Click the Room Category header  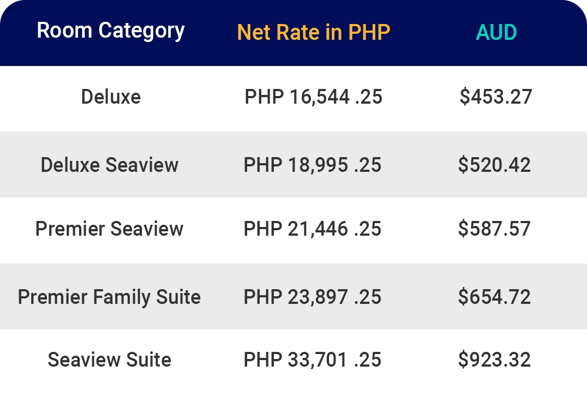tap(111, 31)
